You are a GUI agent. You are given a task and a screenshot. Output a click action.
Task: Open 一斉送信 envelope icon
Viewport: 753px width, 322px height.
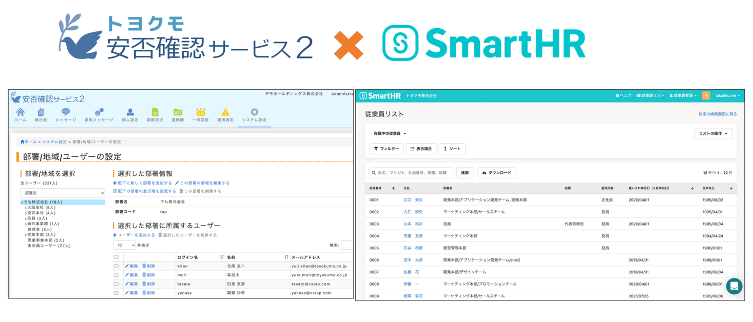tap(201, 112)
